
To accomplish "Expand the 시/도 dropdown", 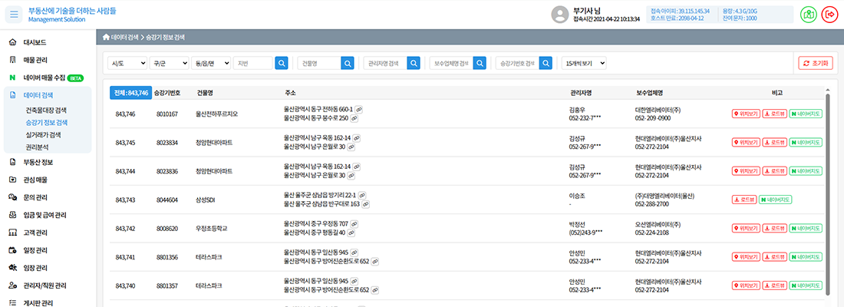I will click(x=127, y=63).
